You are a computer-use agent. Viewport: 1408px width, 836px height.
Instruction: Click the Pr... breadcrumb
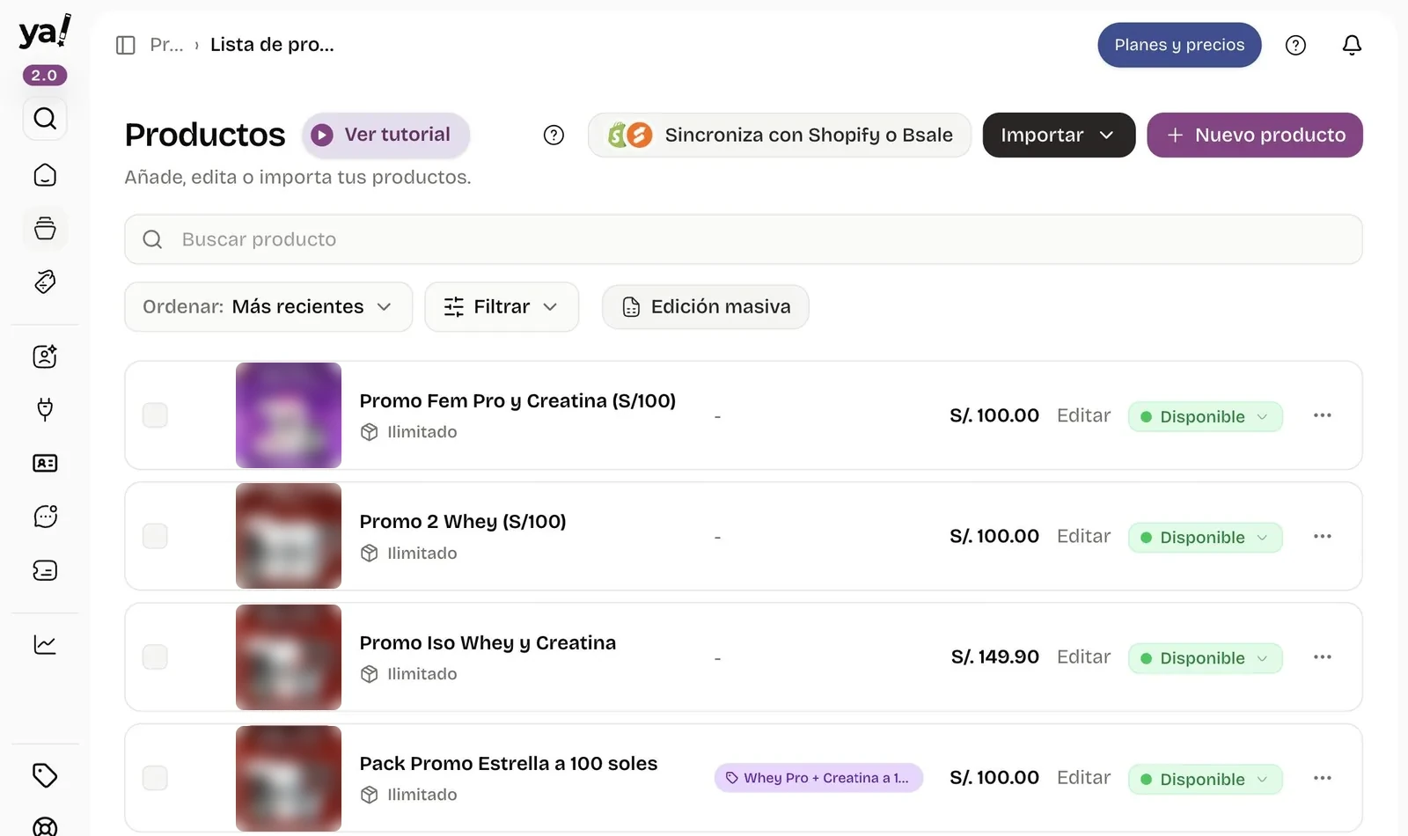pyautogui.click(x=166, y=45)
